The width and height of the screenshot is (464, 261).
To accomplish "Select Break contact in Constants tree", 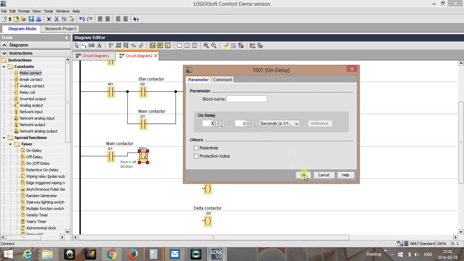I will pyautogui.click(x=31, y=79).
